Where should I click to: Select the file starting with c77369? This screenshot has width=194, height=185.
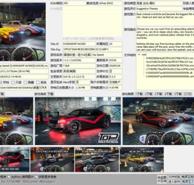pos(170,69)
